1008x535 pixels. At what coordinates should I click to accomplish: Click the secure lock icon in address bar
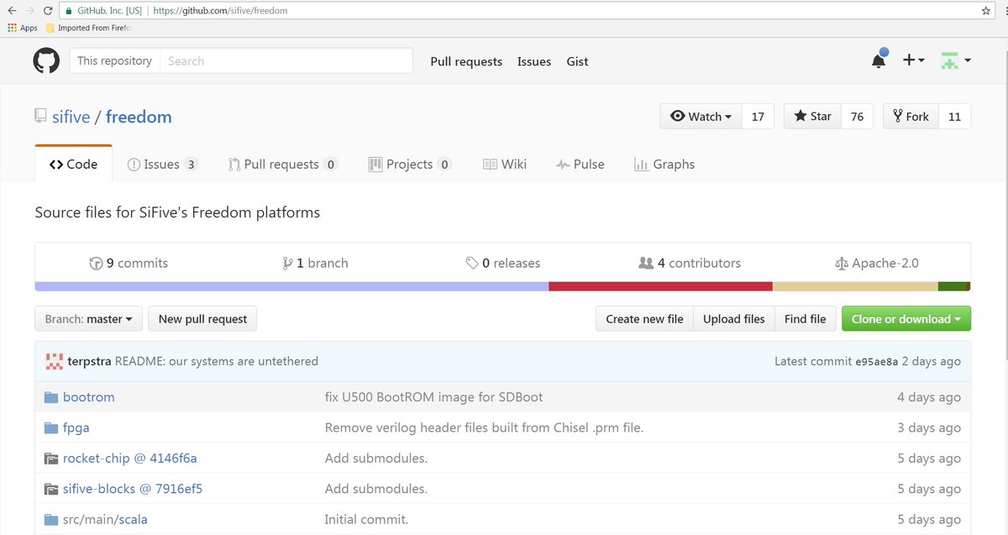coord(68,11)
